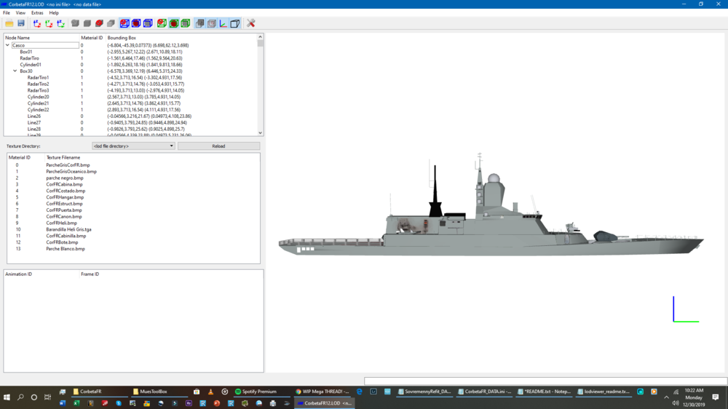Click the open file folder icon
The image size is (728, 409).
[9, 23]
